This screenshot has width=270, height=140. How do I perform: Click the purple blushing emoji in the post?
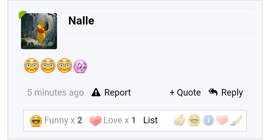coord(80,66)
